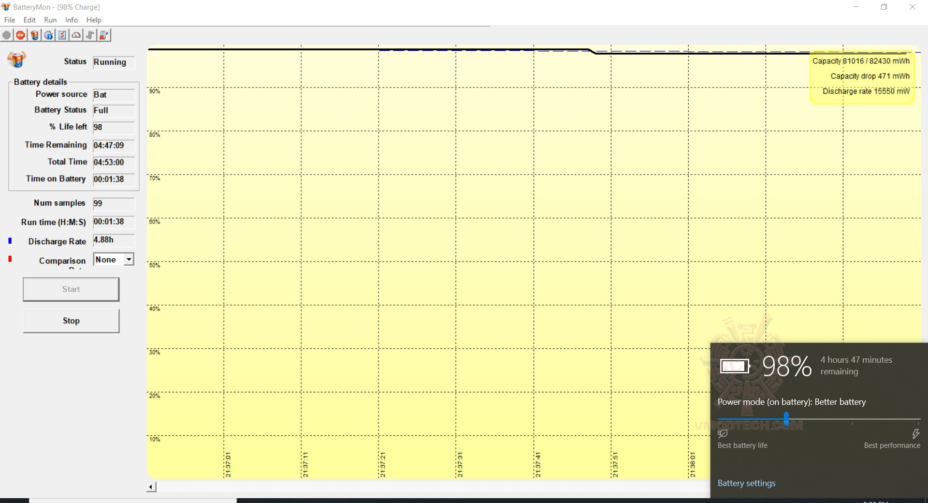The height and width of the screenshot is (503, 928).
Task: Click the Num samples value 99
Action: coord(114,204)
